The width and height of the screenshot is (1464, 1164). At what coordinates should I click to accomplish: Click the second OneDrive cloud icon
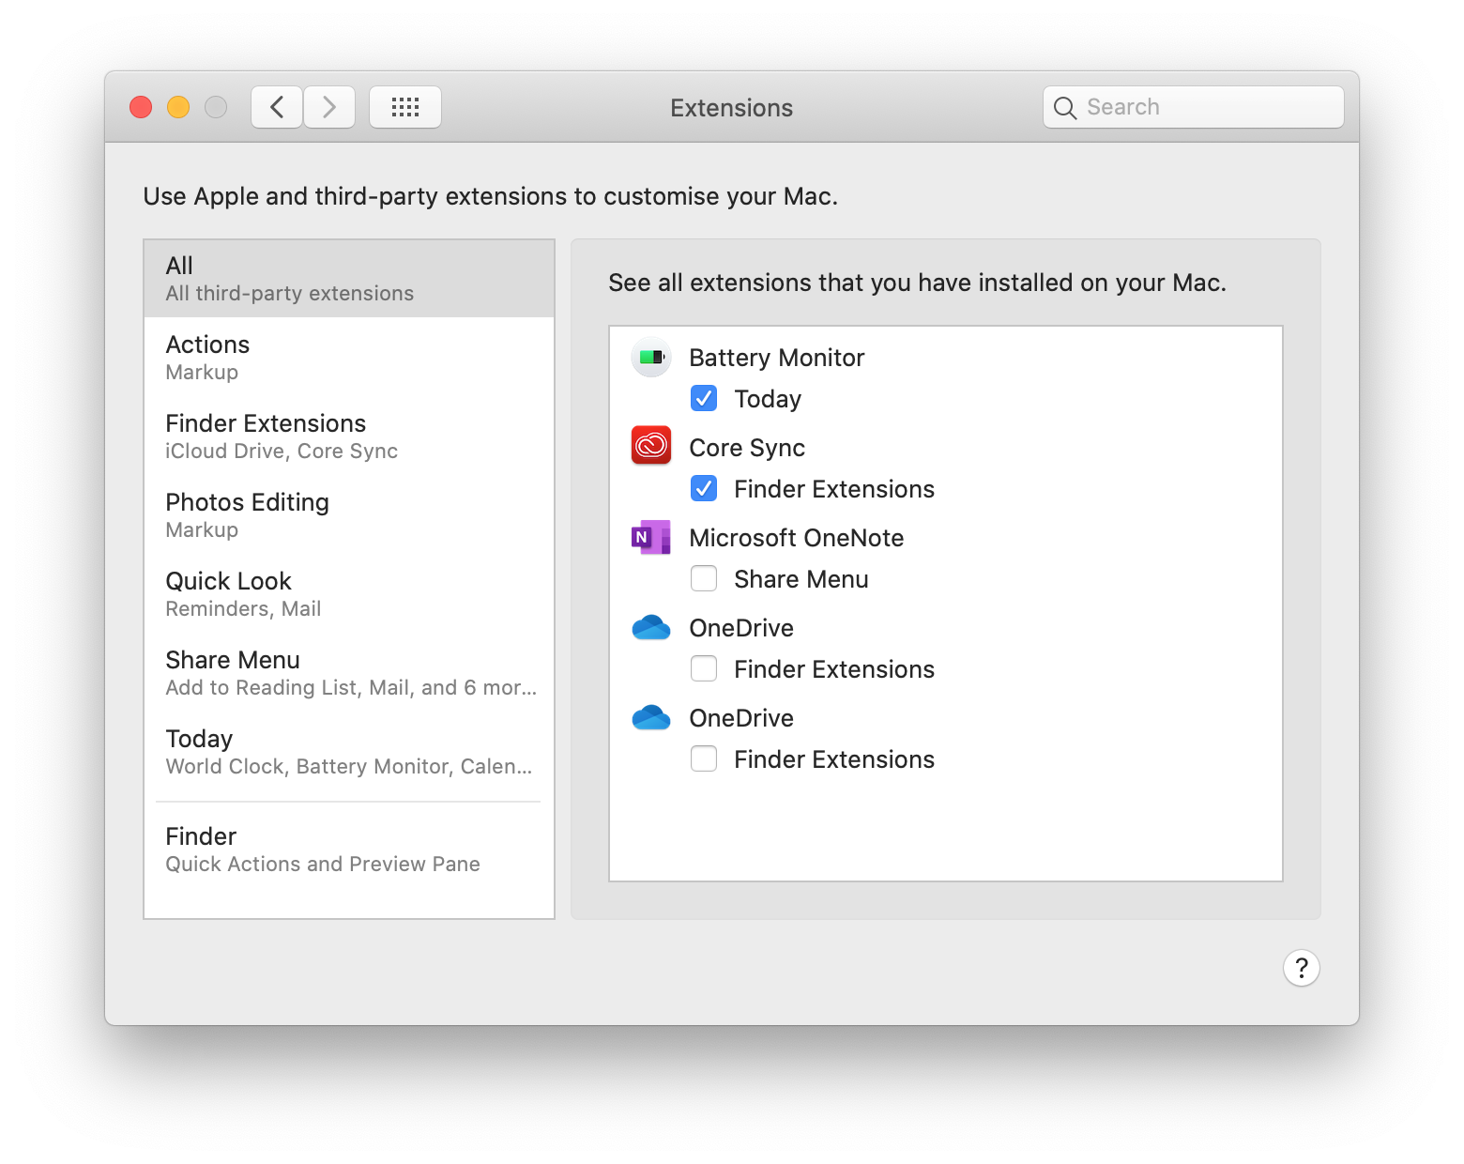tap(651, 717)
